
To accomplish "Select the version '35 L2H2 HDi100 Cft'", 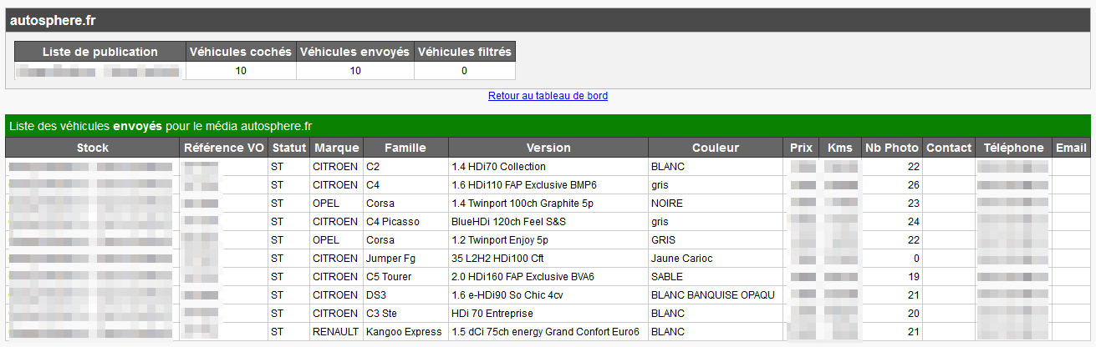I will tap(497, 259).
